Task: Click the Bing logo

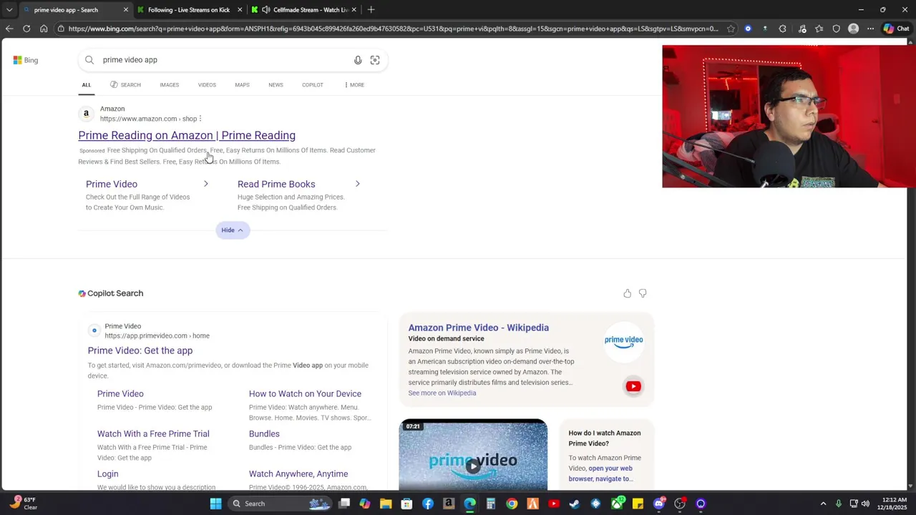Action: click(26, 60)
